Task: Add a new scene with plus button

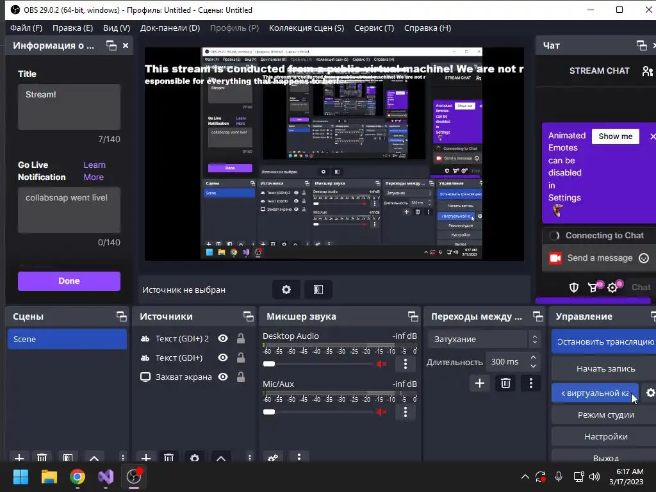Action: (x=19, y=458)
